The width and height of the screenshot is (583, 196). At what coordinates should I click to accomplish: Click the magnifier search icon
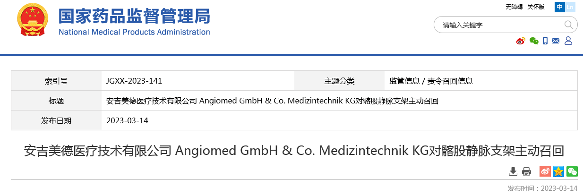pos(568,25)
